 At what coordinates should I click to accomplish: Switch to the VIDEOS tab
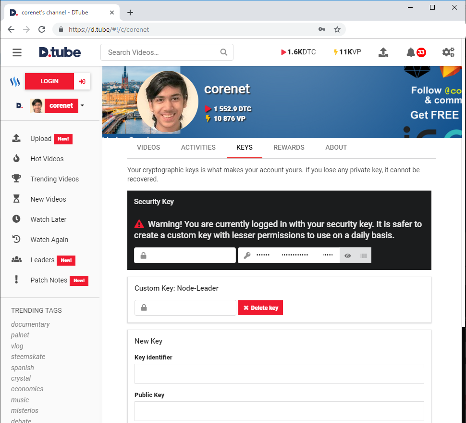[148, 147]
